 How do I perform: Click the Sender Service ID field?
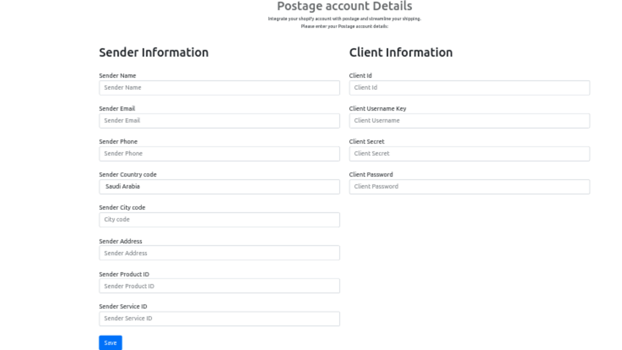coord(219,318)
